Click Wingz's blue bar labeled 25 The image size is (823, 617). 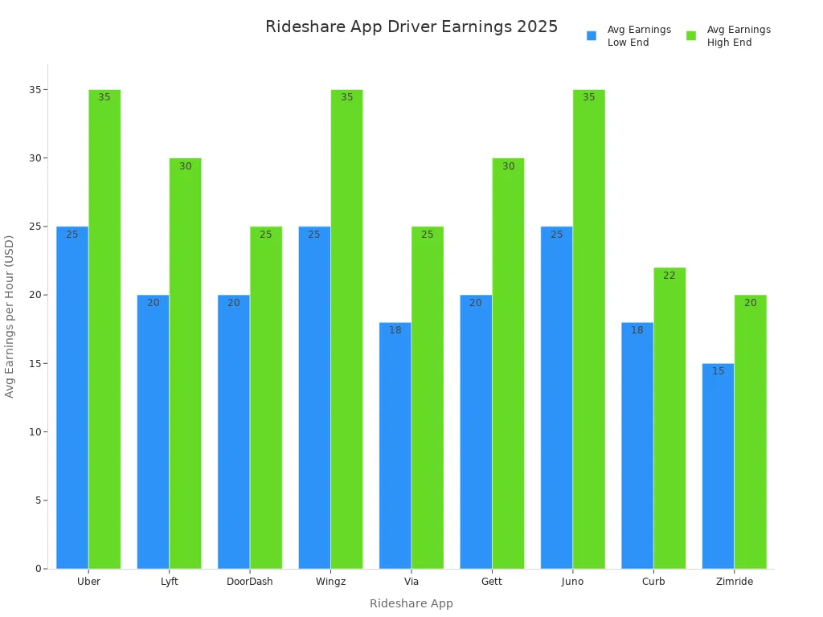point(314,398)
